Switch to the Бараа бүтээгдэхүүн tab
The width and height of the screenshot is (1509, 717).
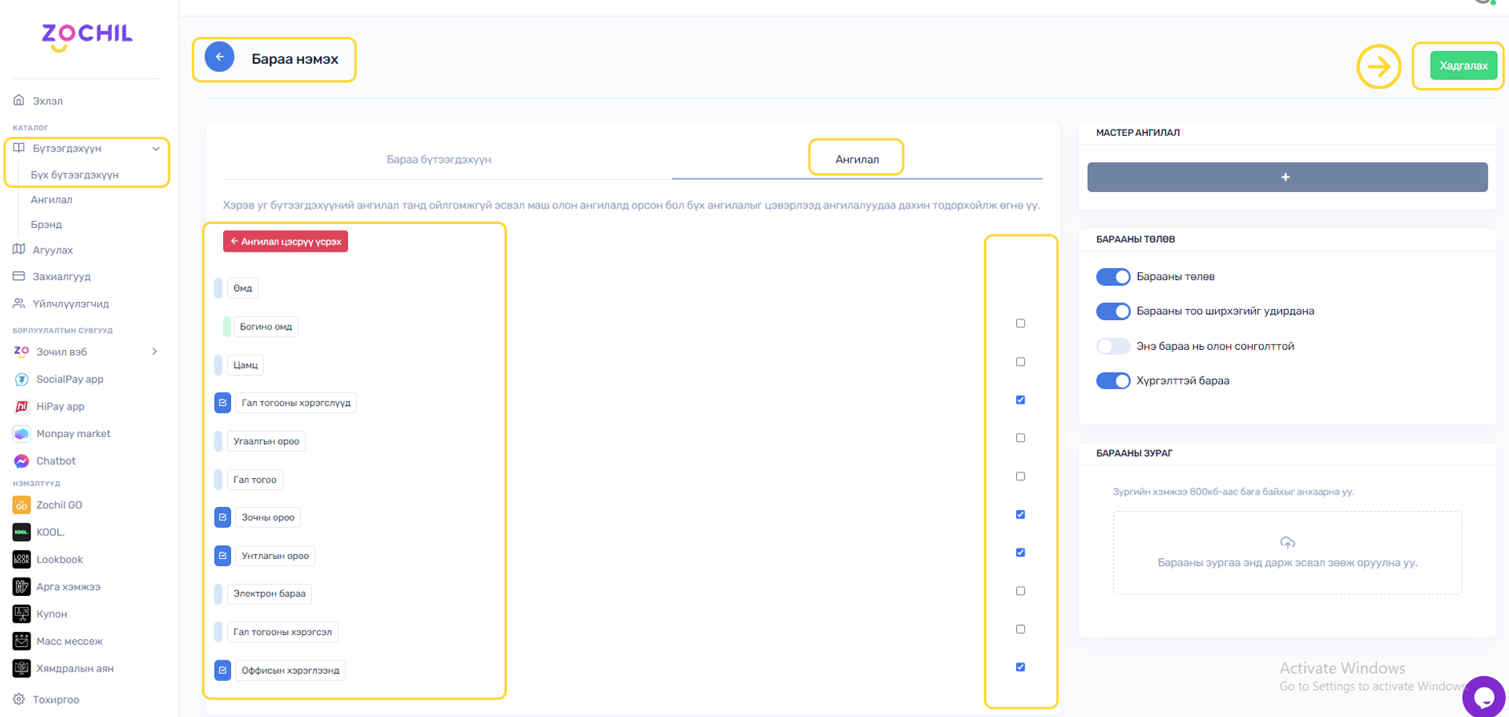pos(439,159)
